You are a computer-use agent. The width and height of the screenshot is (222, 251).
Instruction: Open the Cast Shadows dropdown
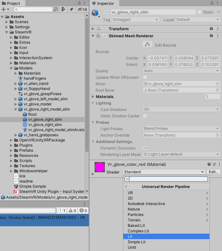click(181, 110)
